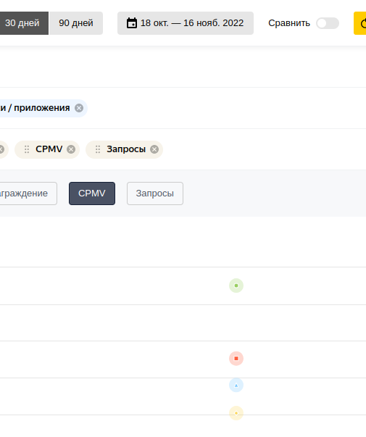Click the calendar icon in date range

click(132, 23)
